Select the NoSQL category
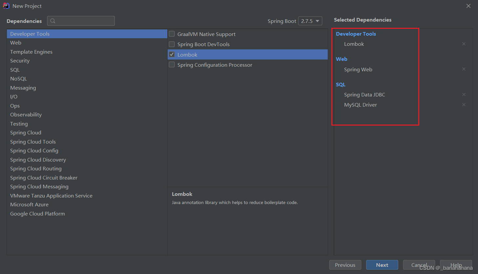 [x=87, y=79]
